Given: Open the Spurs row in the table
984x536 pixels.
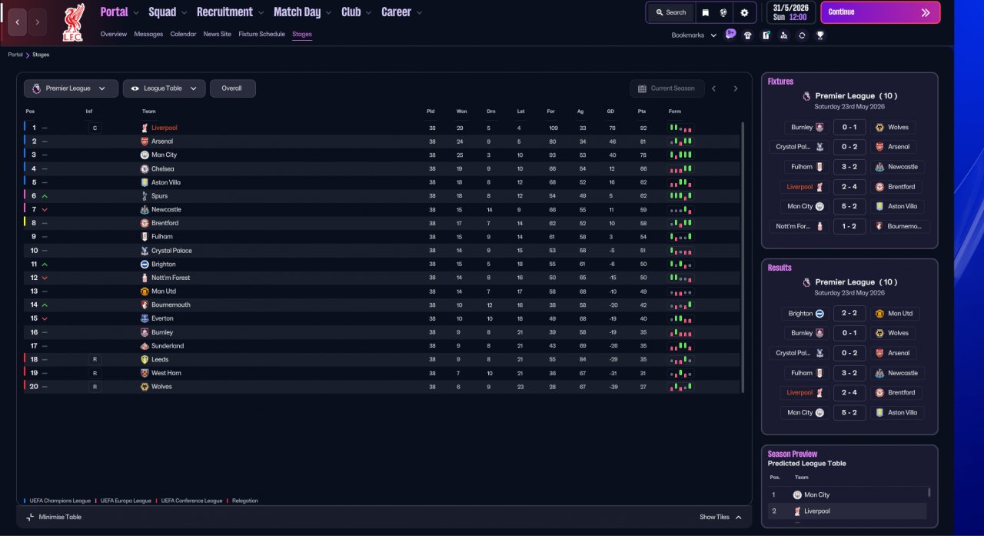Looking at the screenshot, I should pos(382,196).
